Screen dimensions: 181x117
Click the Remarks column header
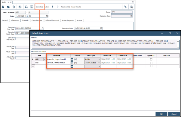(x=168, y=56)
